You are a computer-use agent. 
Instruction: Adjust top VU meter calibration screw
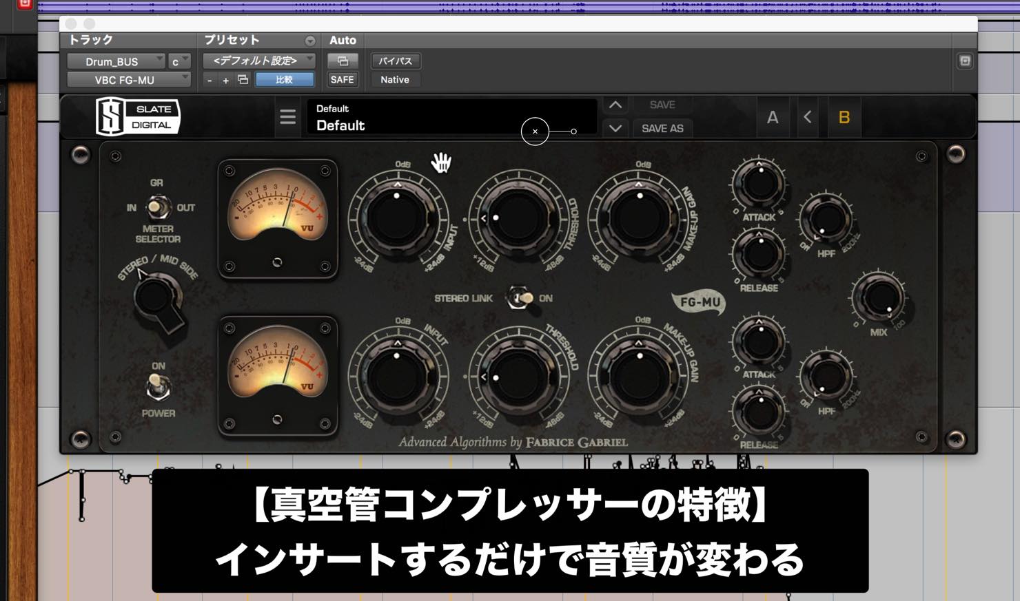pyautogui.click(x=277, y=262)
